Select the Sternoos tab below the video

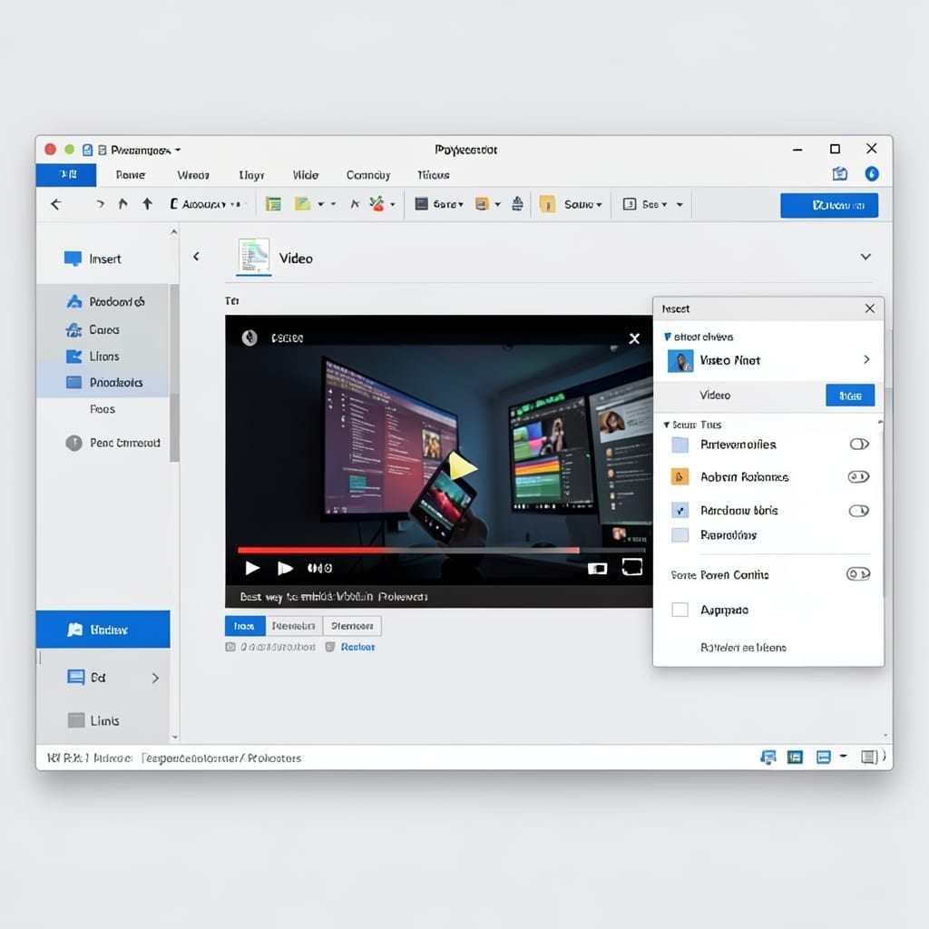tap(352, 626)
